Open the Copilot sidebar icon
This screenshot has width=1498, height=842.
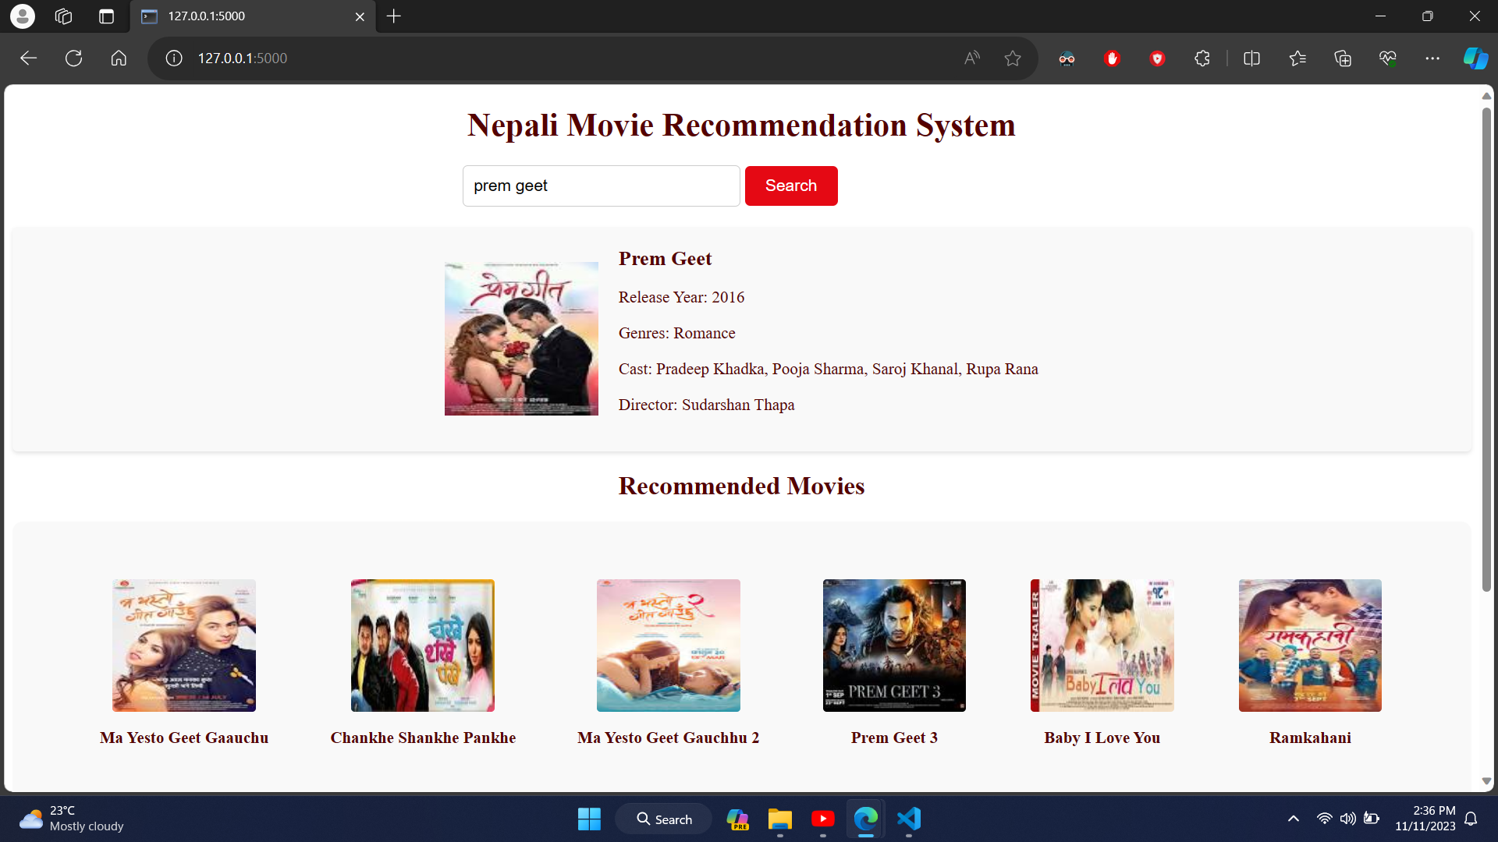(1475, 58)
